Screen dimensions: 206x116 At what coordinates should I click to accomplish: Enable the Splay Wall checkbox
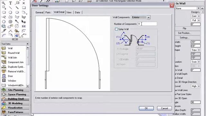pyautogui.click(x=117, y=29)
